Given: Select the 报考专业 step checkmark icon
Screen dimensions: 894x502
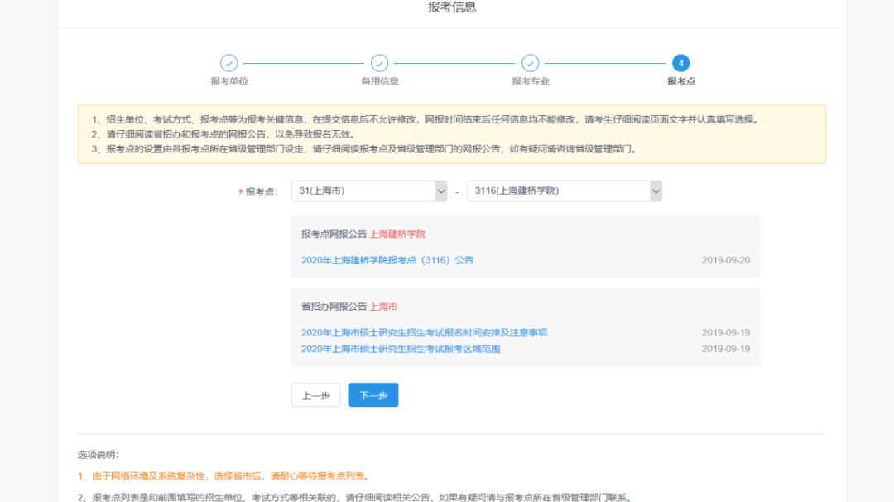Looking at the screenshot, I should [x=530, y=63].
